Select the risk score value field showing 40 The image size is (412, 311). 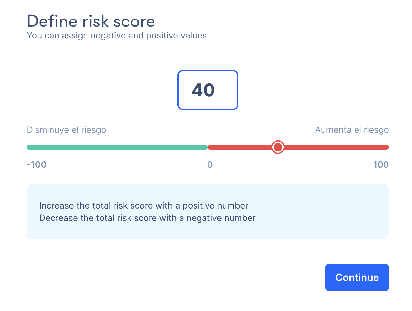208,90
